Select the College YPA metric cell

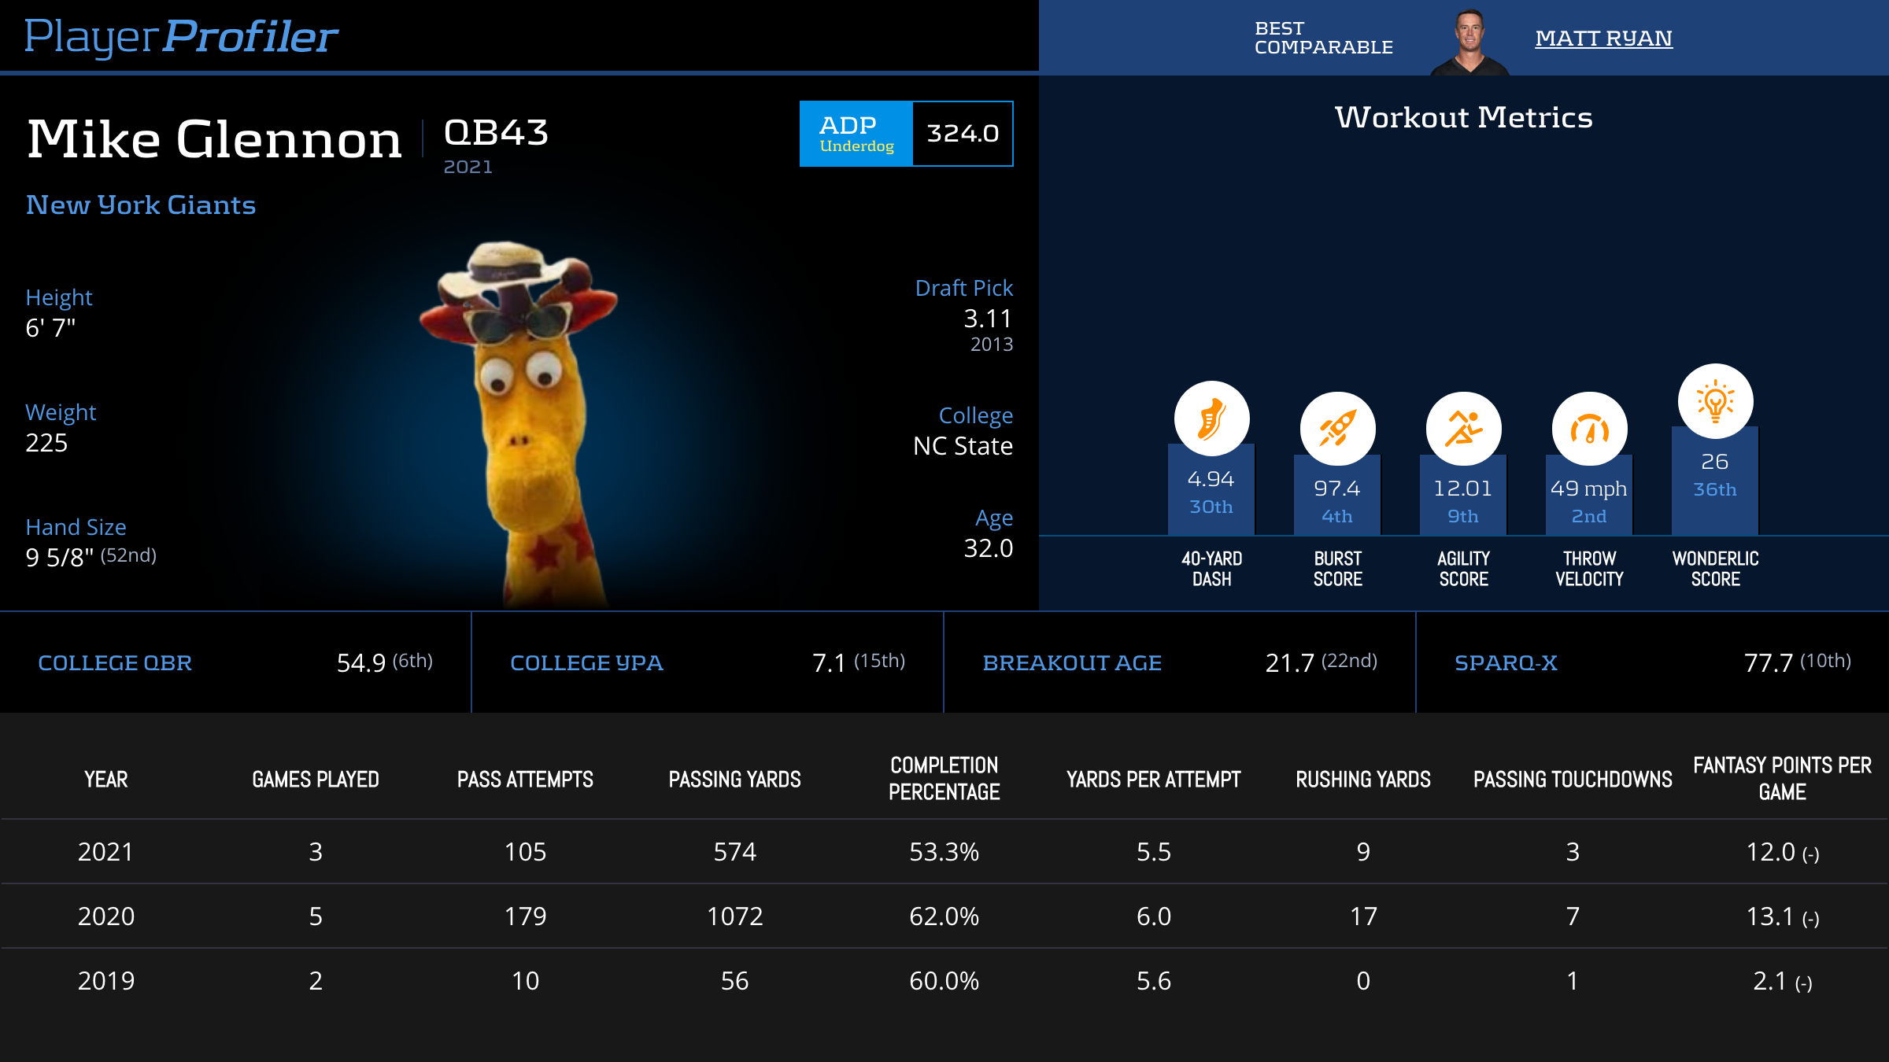coord(707,662)
